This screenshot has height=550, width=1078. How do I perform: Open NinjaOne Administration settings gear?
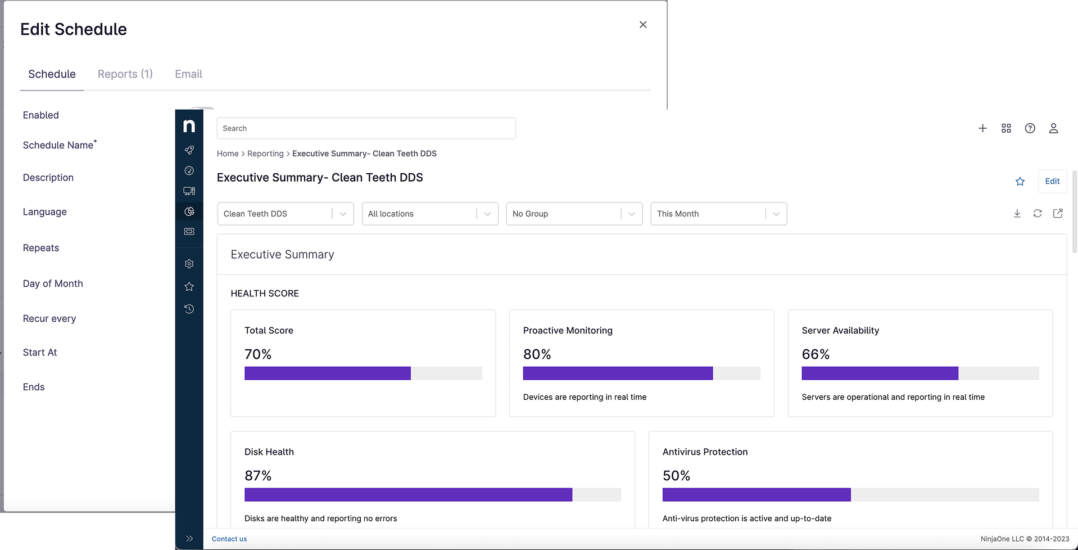pos(189,263)
